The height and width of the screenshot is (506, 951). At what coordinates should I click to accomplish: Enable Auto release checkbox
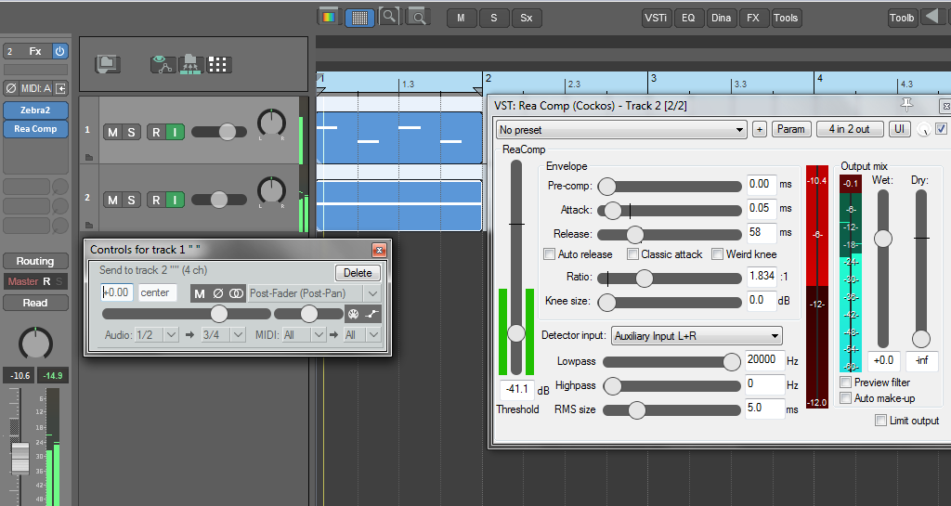[550, 253]
